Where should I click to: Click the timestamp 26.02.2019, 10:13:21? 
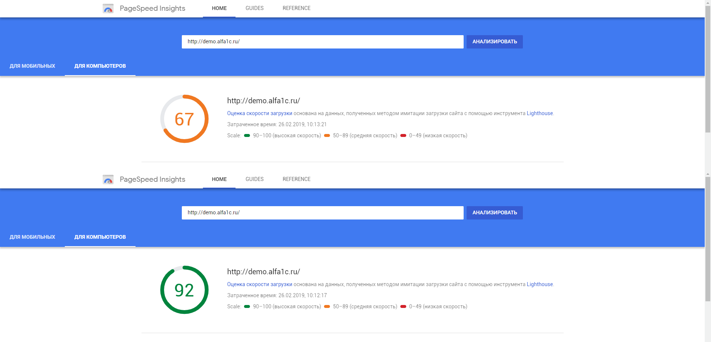(x=303, y=124)
